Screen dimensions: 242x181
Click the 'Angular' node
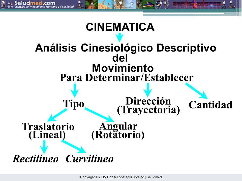point(118,126)
